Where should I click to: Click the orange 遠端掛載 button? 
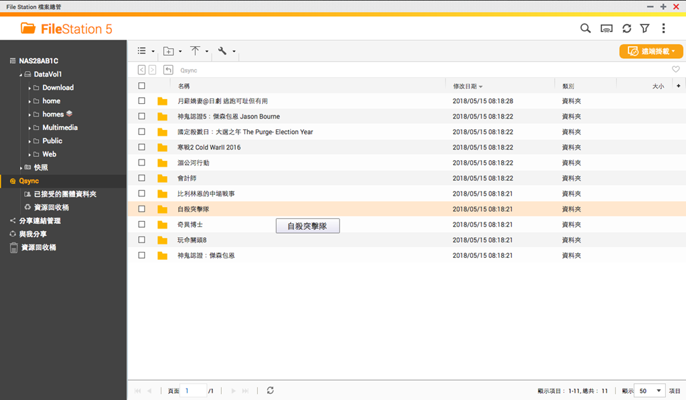coord(651,51)
